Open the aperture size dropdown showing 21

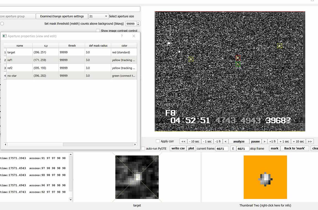tap(98, 16)
